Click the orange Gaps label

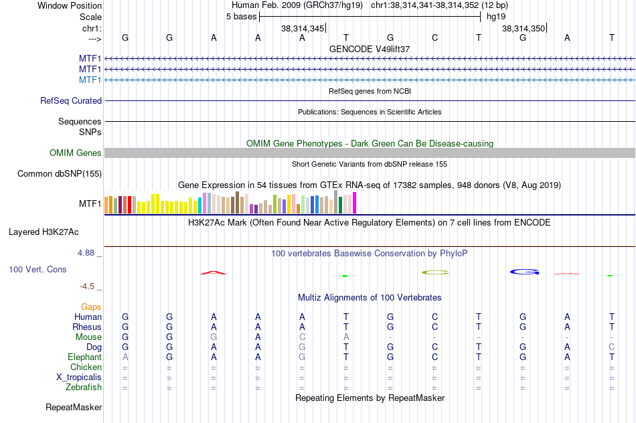[91, 307]
